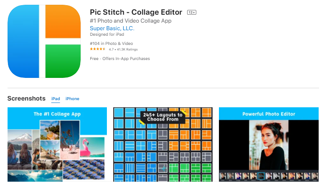Image resolution: width=327 pixels, height=182 pixels.
Task: Open The #1 Collage App screenshot
Action: click(57, 145)
